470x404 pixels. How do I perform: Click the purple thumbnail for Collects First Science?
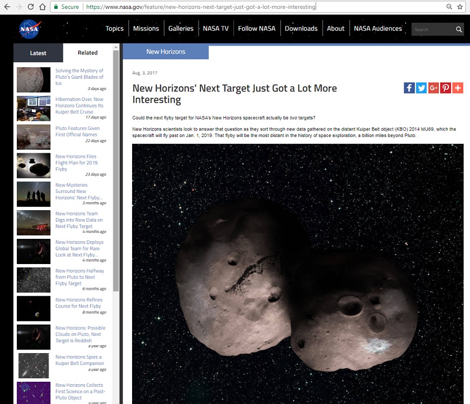[34, 393]
